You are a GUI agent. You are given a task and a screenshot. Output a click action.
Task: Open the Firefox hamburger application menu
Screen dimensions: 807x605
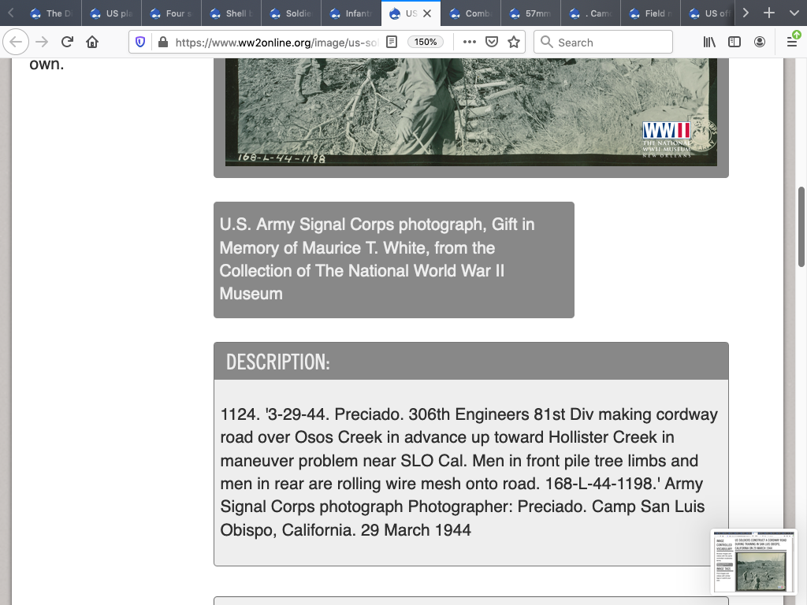coord(791,43)
